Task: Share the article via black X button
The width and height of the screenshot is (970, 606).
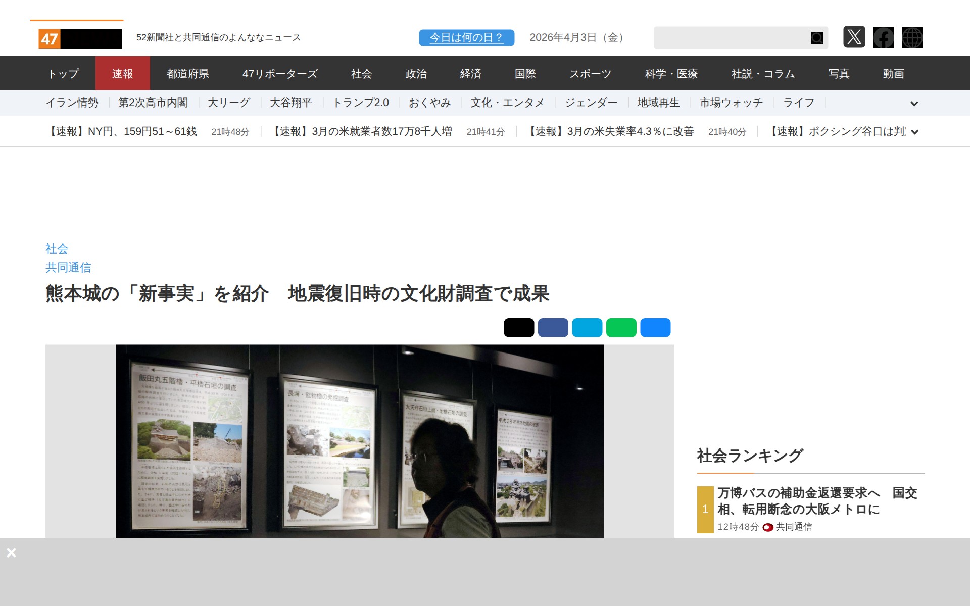Action: (x=518, y=327)
